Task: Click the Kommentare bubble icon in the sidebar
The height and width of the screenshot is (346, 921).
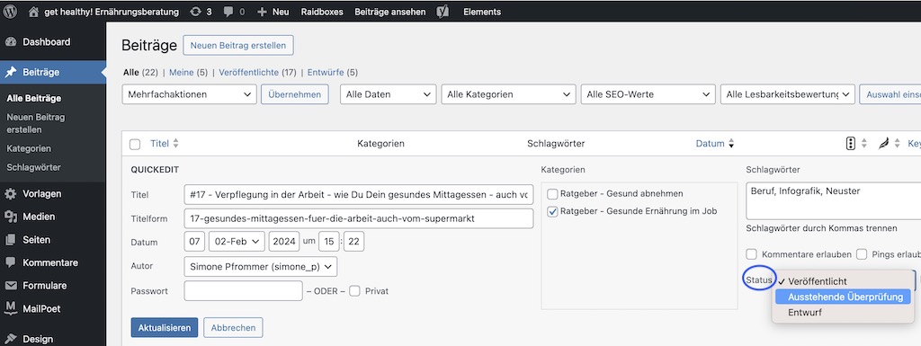Action: pos(11,262)
